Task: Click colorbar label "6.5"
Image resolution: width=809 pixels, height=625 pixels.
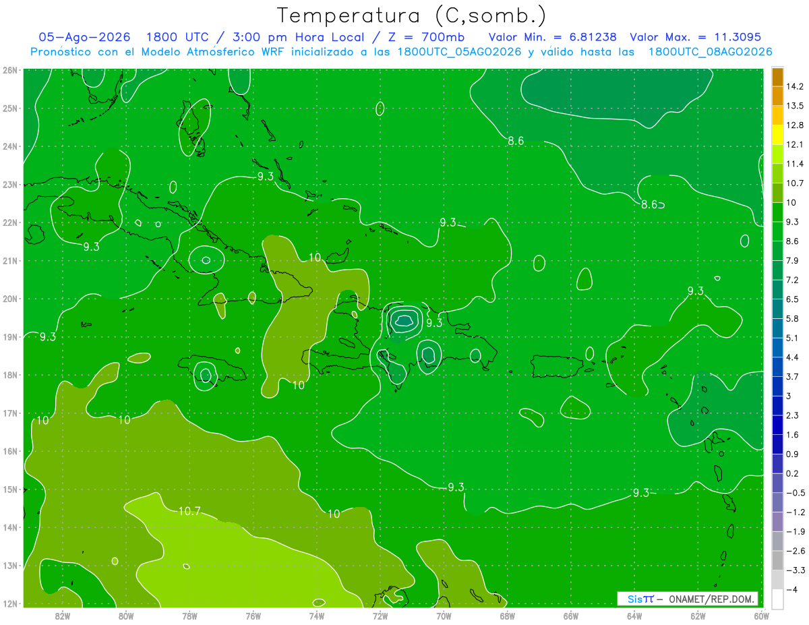Action: (792, 299)
